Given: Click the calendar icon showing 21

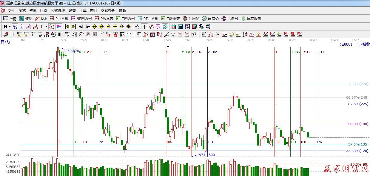Looking at the screenshot, I should pos(173,27).
